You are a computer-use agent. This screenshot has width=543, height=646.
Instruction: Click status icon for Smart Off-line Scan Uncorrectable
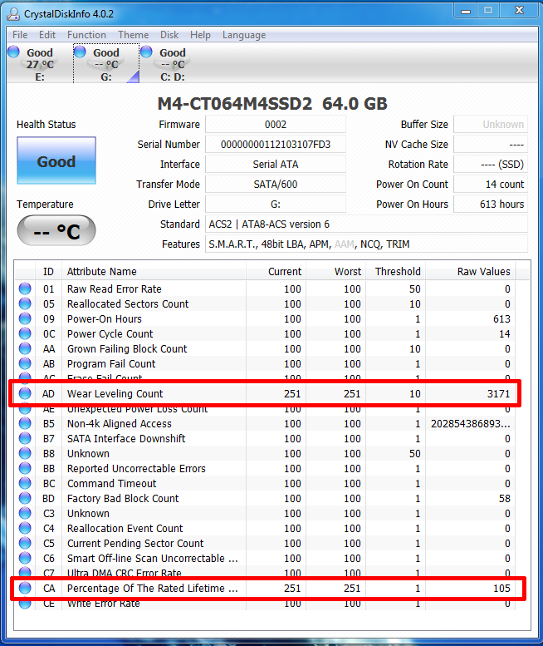pyautogui.click(x=25, y=558)
